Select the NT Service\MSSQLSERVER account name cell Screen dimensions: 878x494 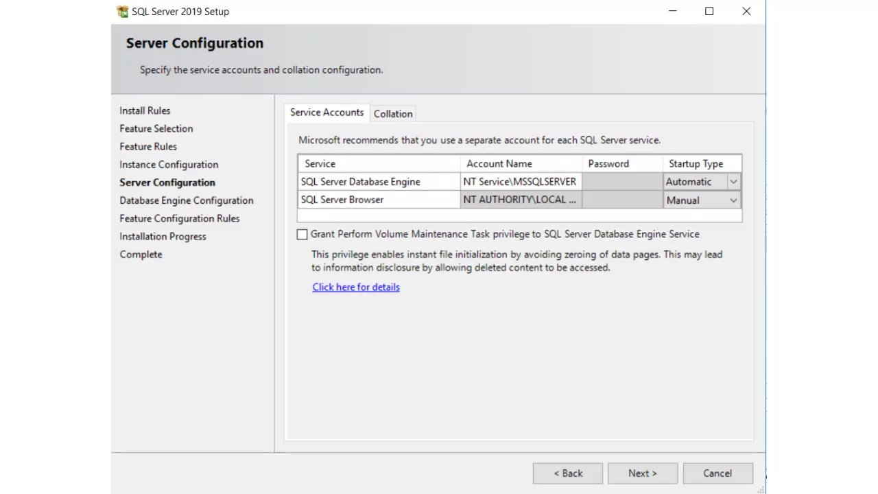click(521, 182)
